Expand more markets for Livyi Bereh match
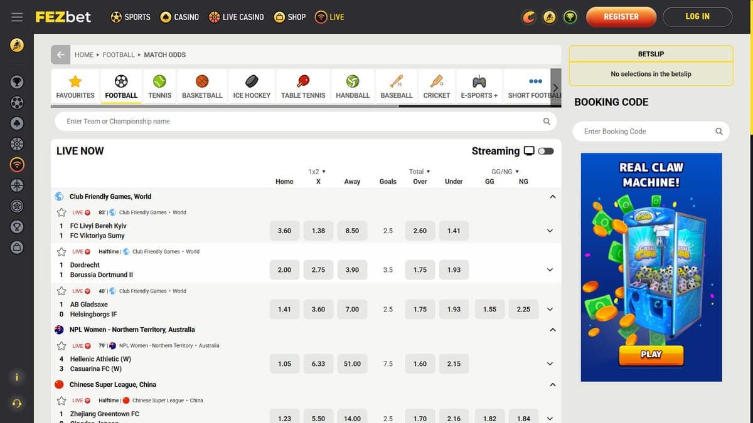 pyautogui.click(x=550, y=231)
